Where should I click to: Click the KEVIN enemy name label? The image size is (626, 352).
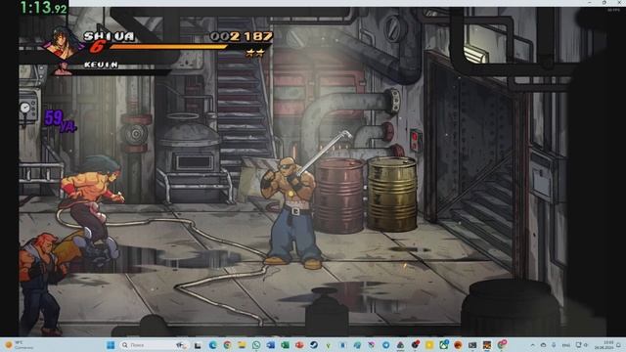(x=101, y=65)
